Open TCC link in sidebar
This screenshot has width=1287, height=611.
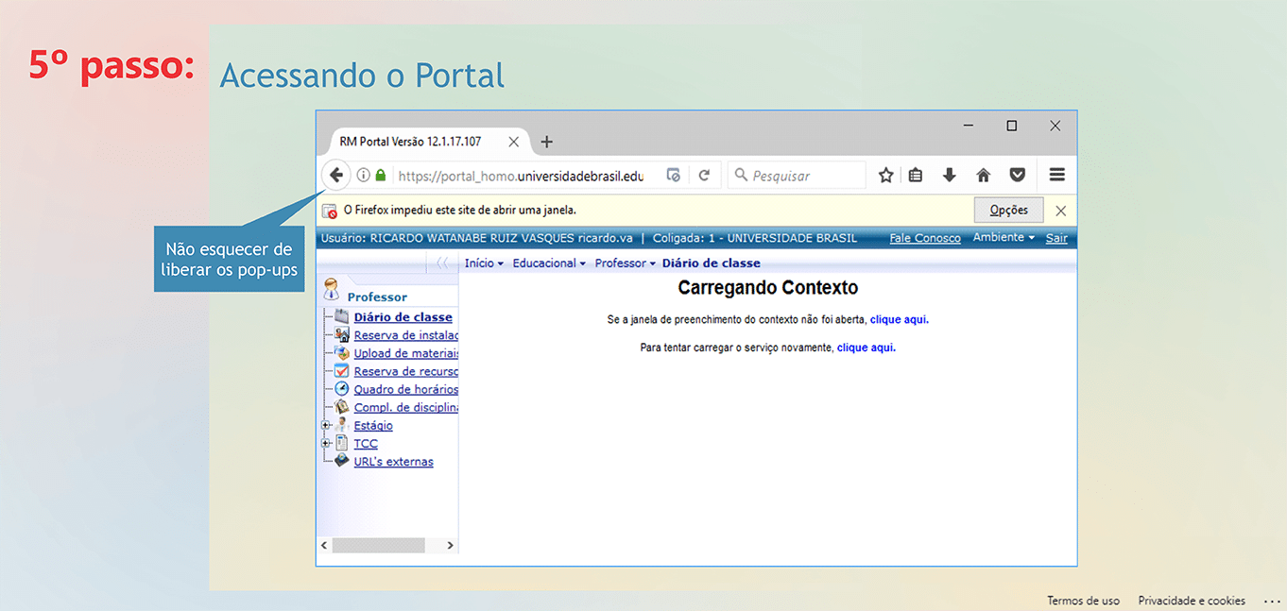(x=366, y=443)
